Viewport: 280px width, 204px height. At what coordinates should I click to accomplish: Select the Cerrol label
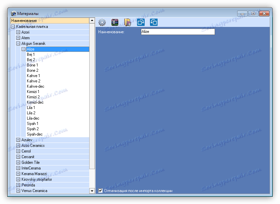(26, 151)
